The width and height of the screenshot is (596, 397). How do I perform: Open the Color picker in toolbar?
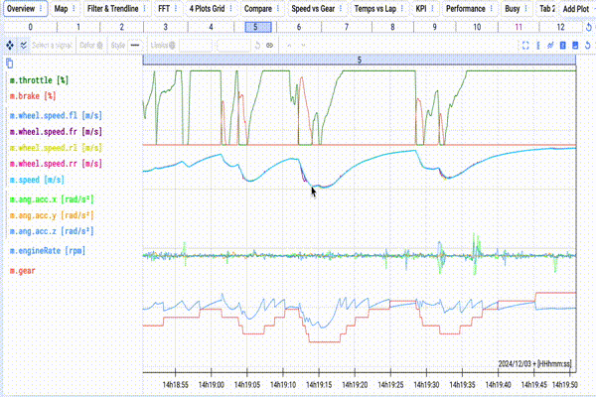pyautogui.click(x=92, y=45)
